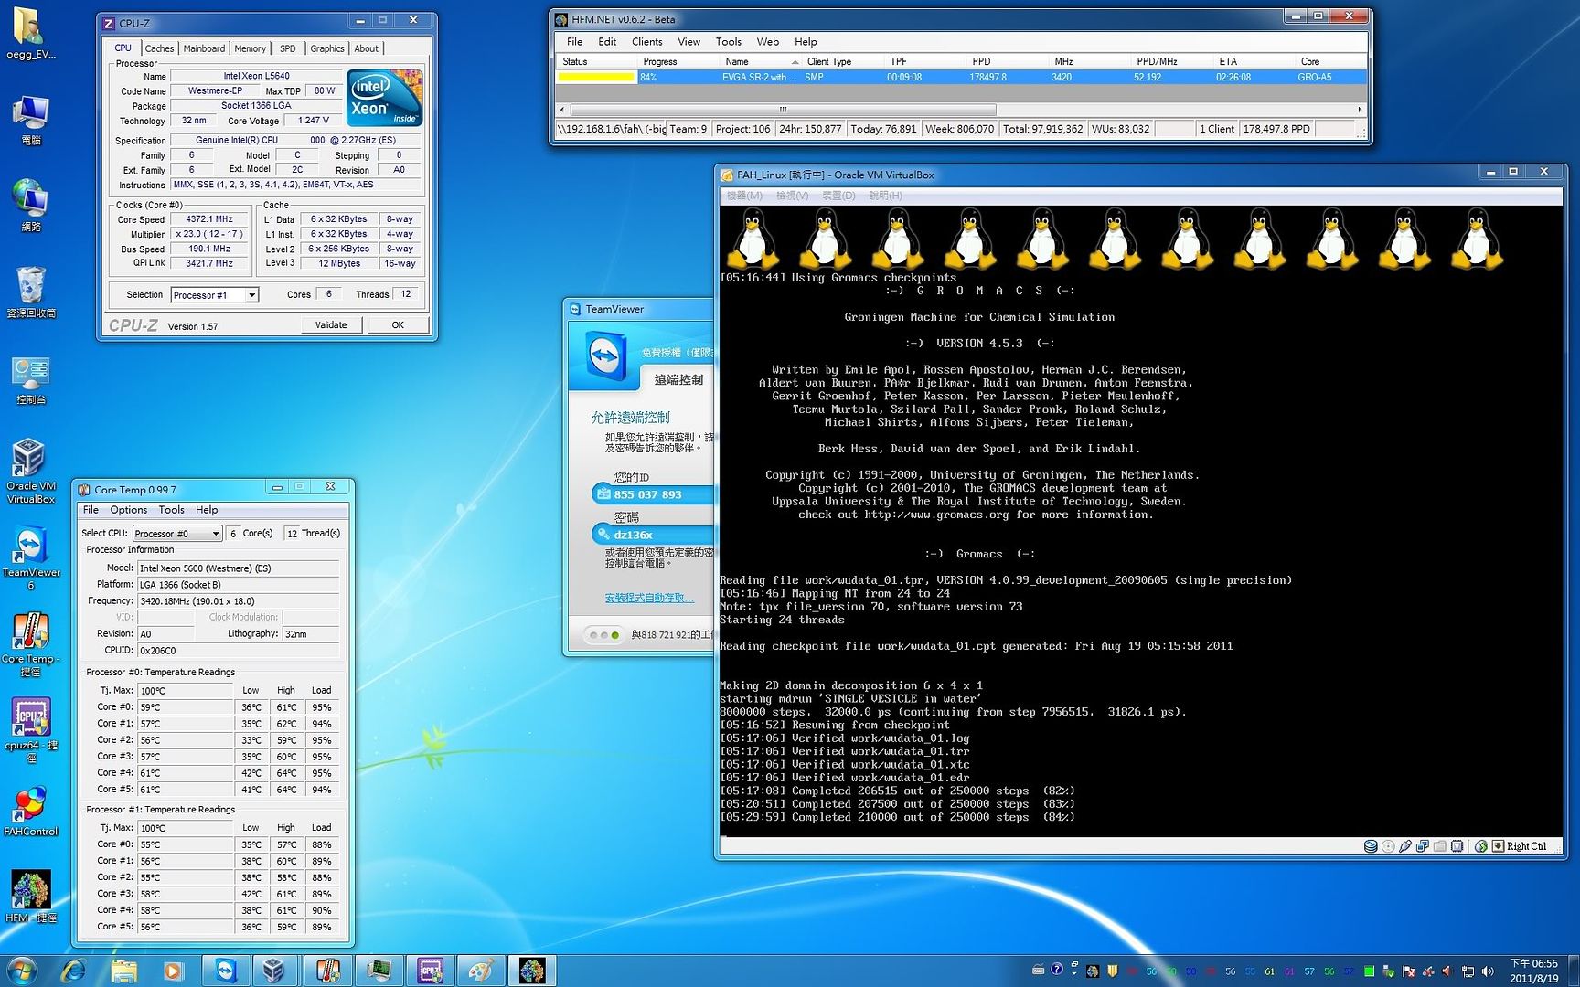Click the Right Ctrl host key indicator
This screenshot has height=987, width=1580.
[x=1520, y=846]
